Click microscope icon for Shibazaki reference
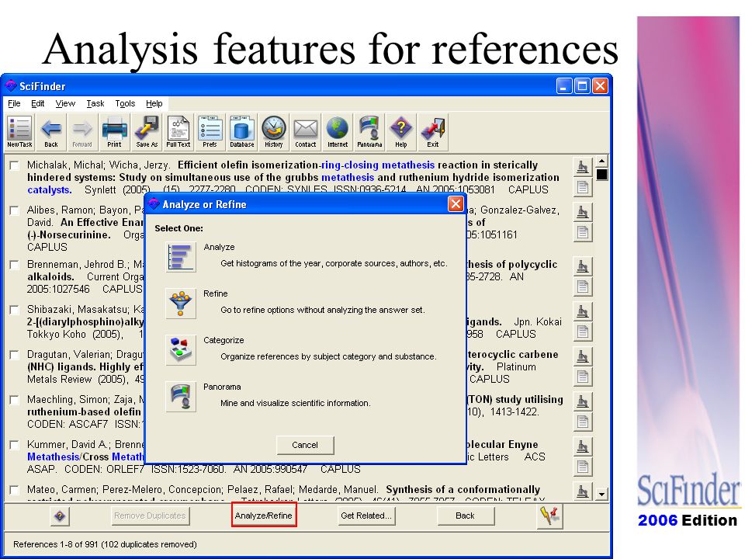The width and height of the screenshot is (745, 559). (583, 311)
